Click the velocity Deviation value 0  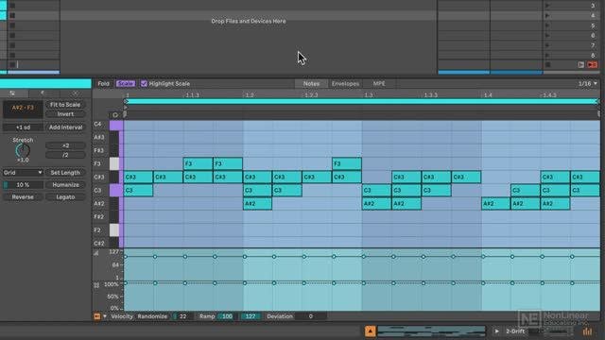click(311, 316)
